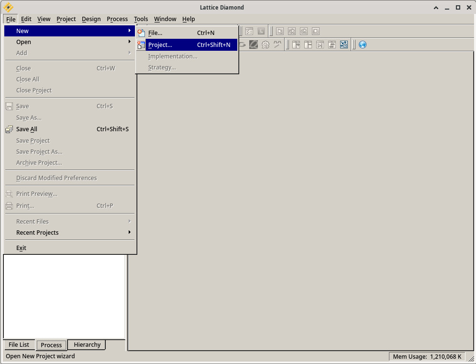Open the Tools menu
The width and height of the screenshot is (476, 364).
[141, 19]
